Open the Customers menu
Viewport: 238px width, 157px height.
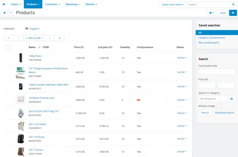tap(52, 4)
